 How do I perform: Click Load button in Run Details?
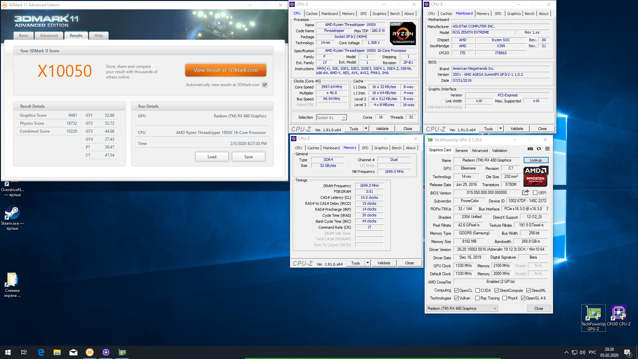[x=212, y=157]
